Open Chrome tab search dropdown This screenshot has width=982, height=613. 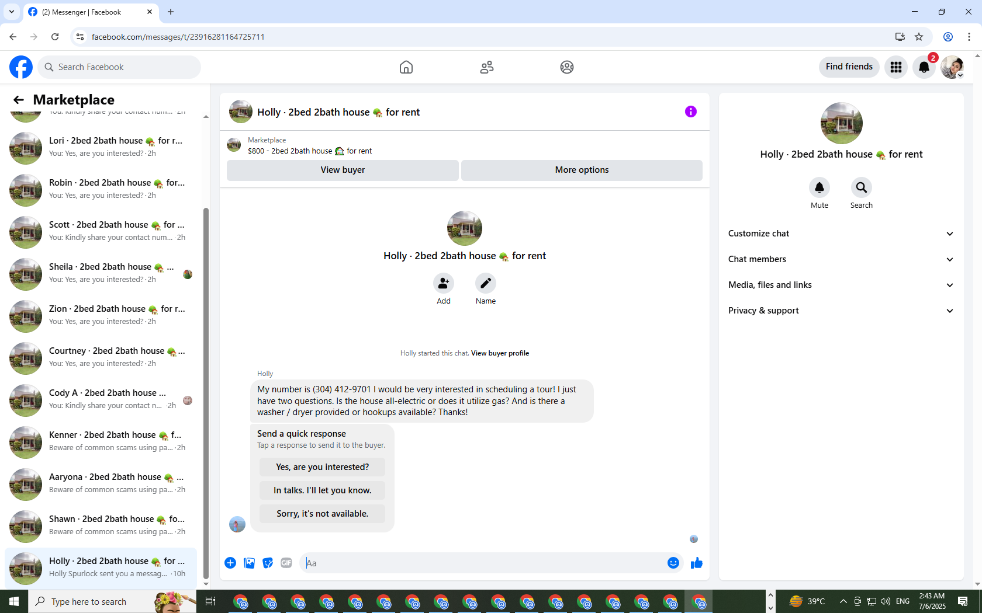(12, 12)
